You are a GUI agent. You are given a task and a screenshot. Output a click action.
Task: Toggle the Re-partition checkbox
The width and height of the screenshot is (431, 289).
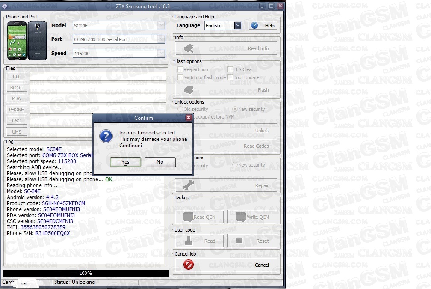pyautogui.click(x=180, y=69)
